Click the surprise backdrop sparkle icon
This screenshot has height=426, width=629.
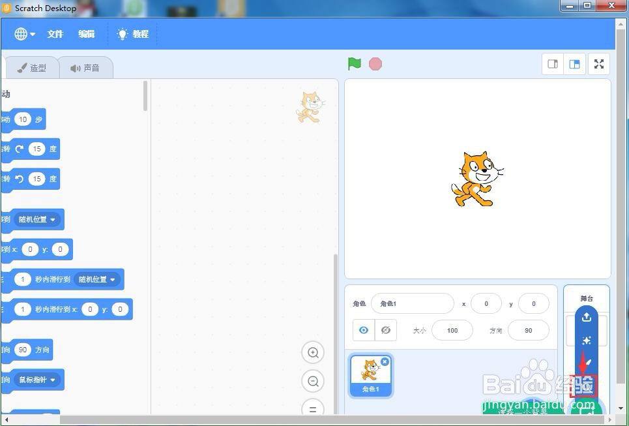587,341
